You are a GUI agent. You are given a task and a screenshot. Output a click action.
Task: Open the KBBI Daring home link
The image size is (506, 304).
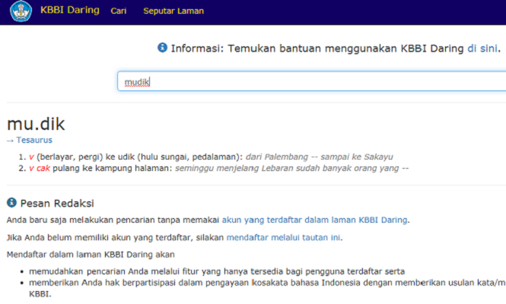tap(70, 10)
